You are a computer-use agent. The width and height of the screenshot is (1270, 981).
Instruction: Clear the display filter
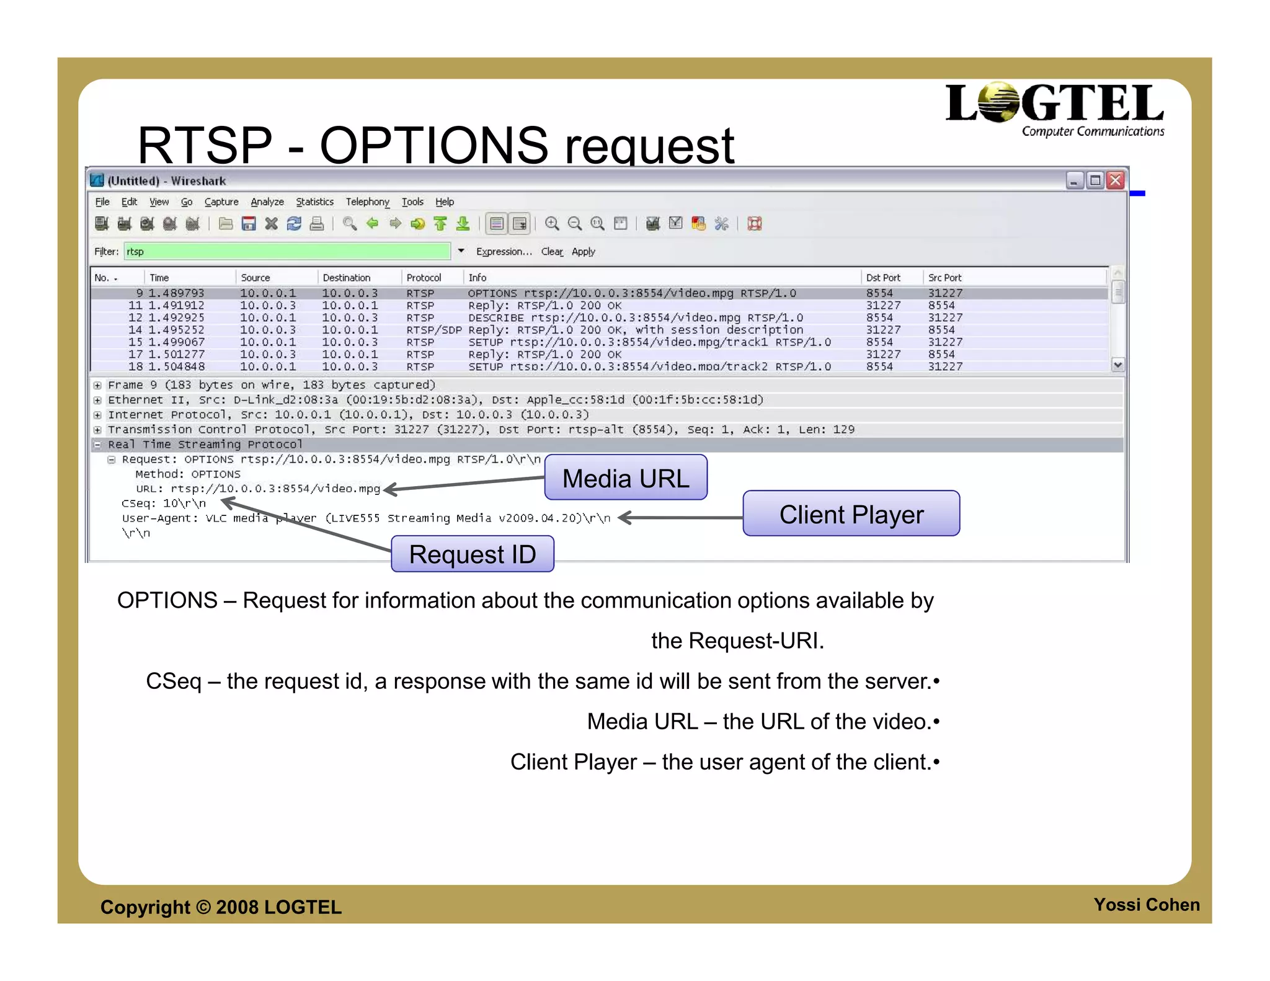(x=552, y=252)
